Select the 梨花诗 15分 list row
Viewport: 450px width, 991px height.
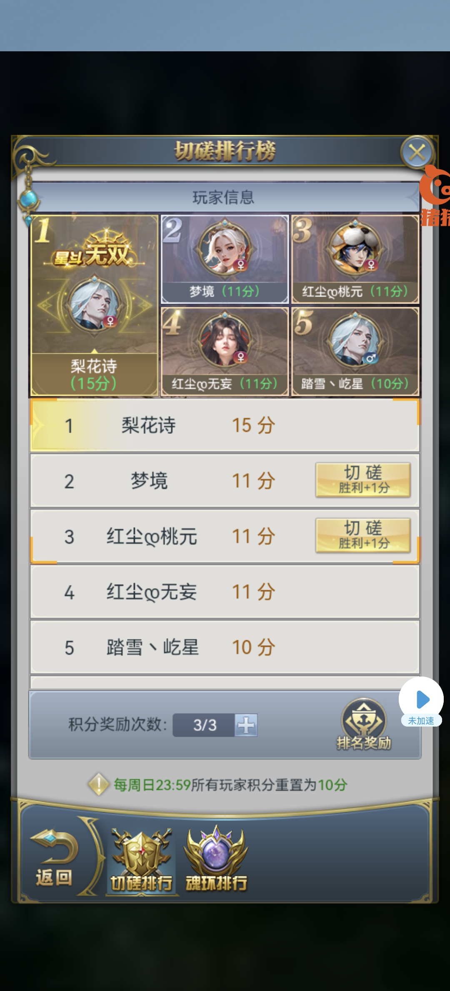[x=225, y=425]
